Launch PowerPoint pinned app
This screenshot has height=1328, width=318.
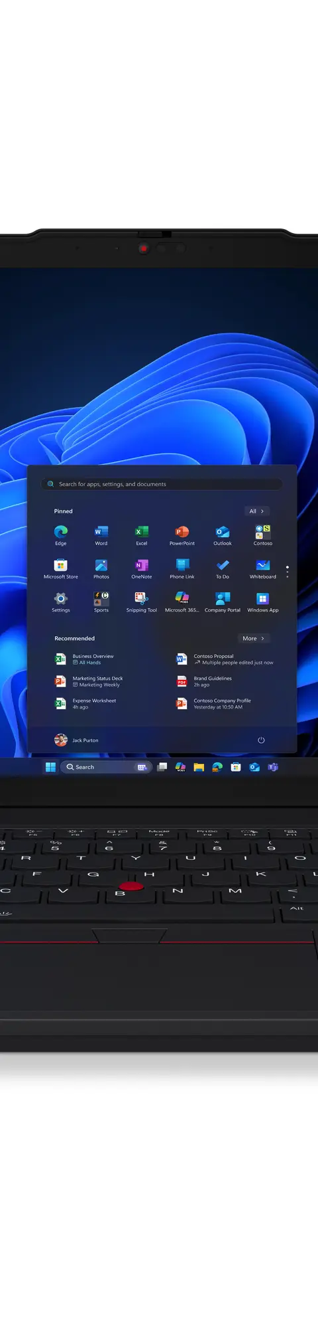182,535
